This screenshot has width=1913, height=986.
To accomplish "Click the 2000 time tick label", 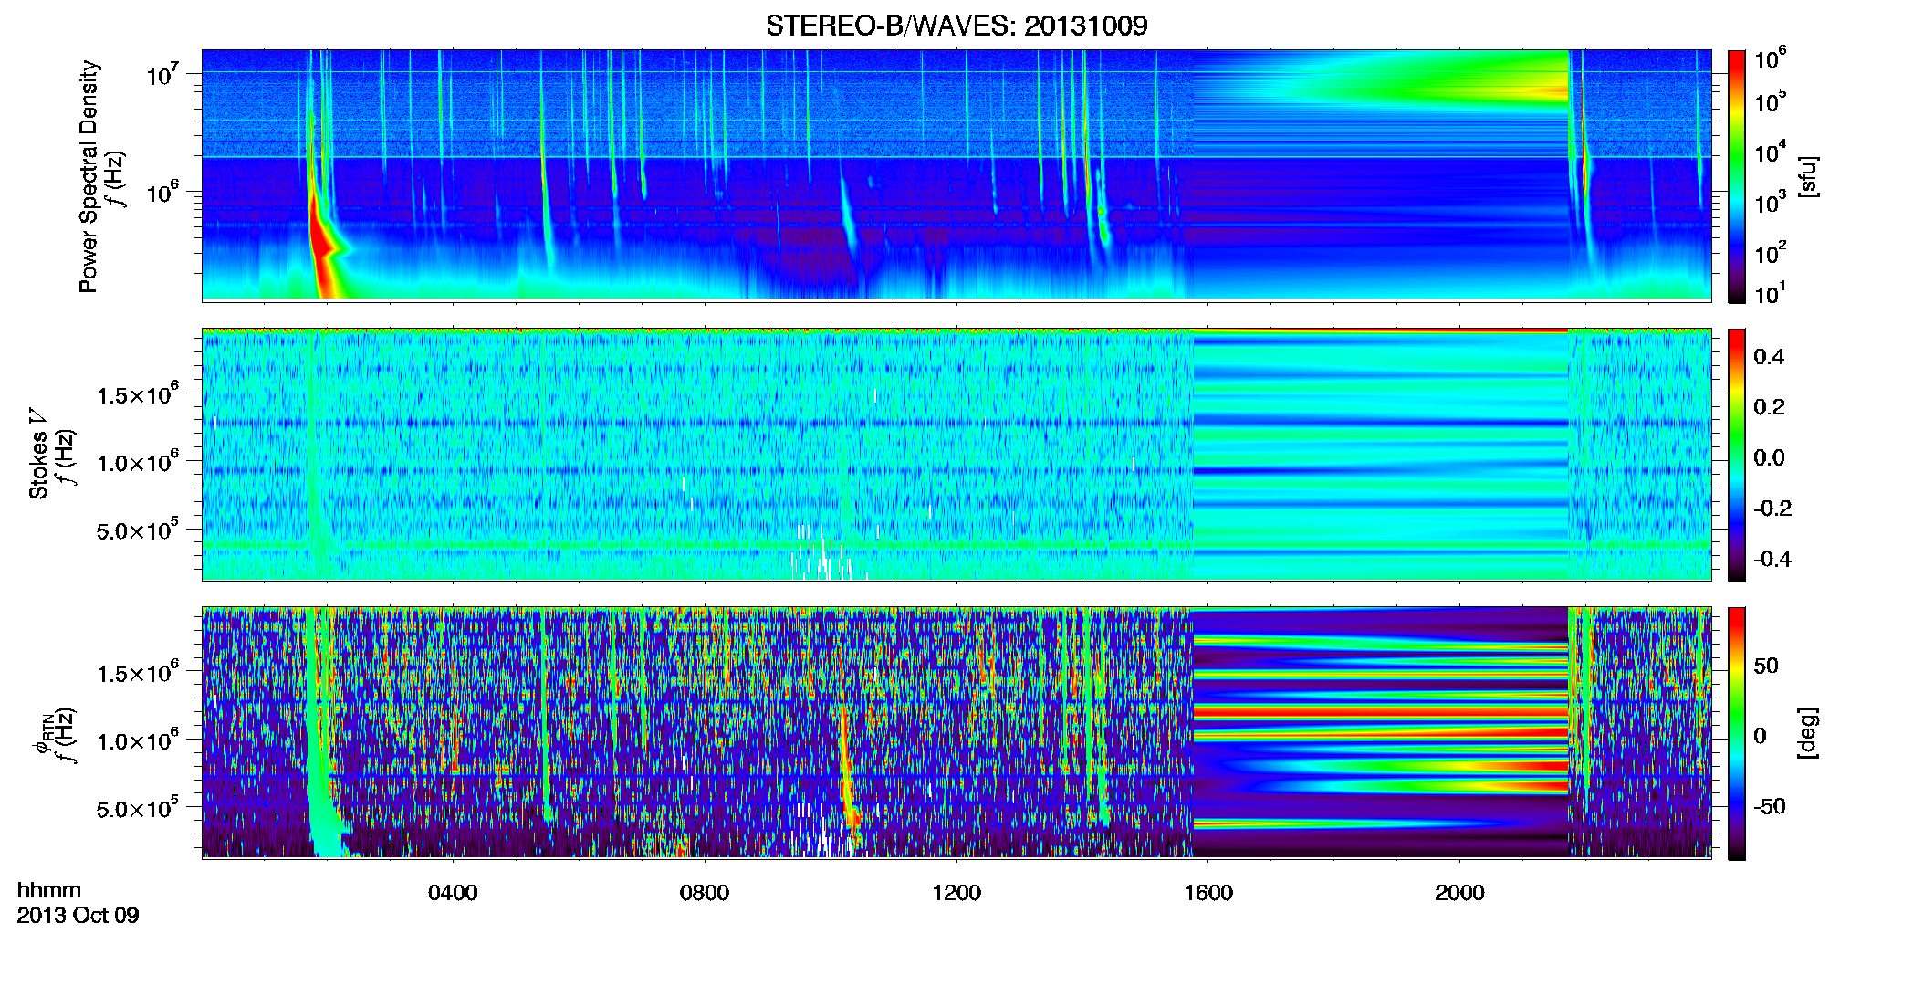I will [x=1459, y=893].
